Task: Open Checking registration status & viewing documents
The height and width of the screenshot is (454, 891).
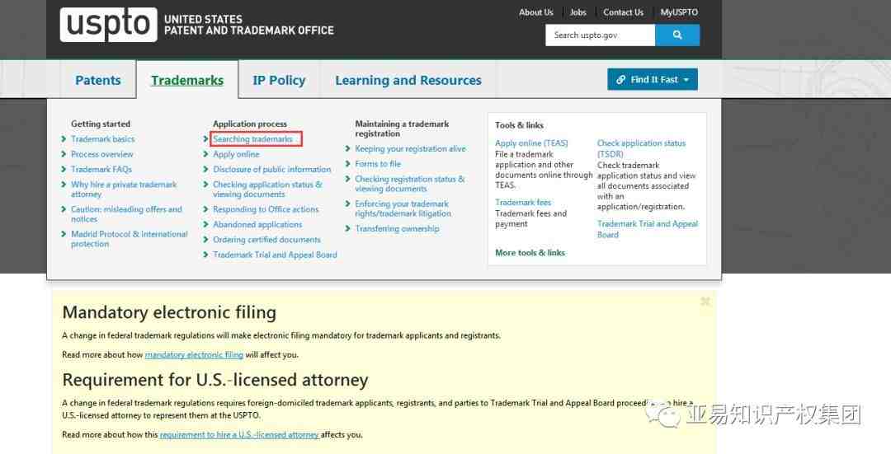Action: click(410, 184)
